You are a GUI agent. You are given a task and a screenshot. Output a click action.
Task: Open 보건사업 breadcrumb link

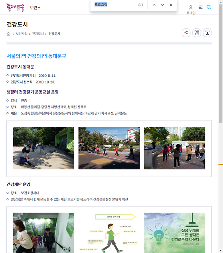pos(22,34)
